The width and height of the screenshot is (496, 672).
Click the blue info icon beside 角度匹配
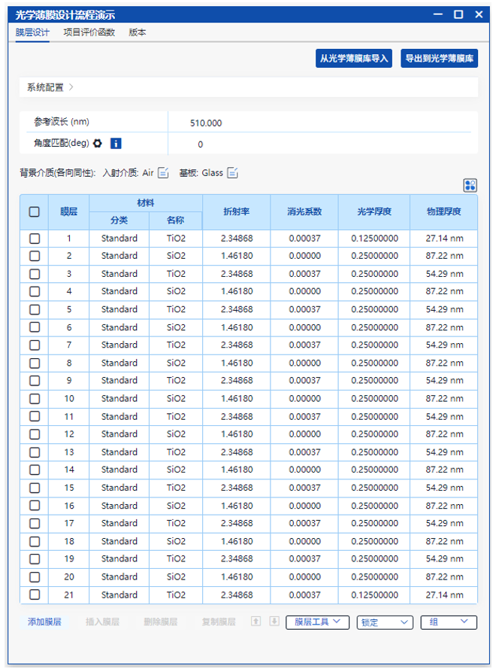116,143
